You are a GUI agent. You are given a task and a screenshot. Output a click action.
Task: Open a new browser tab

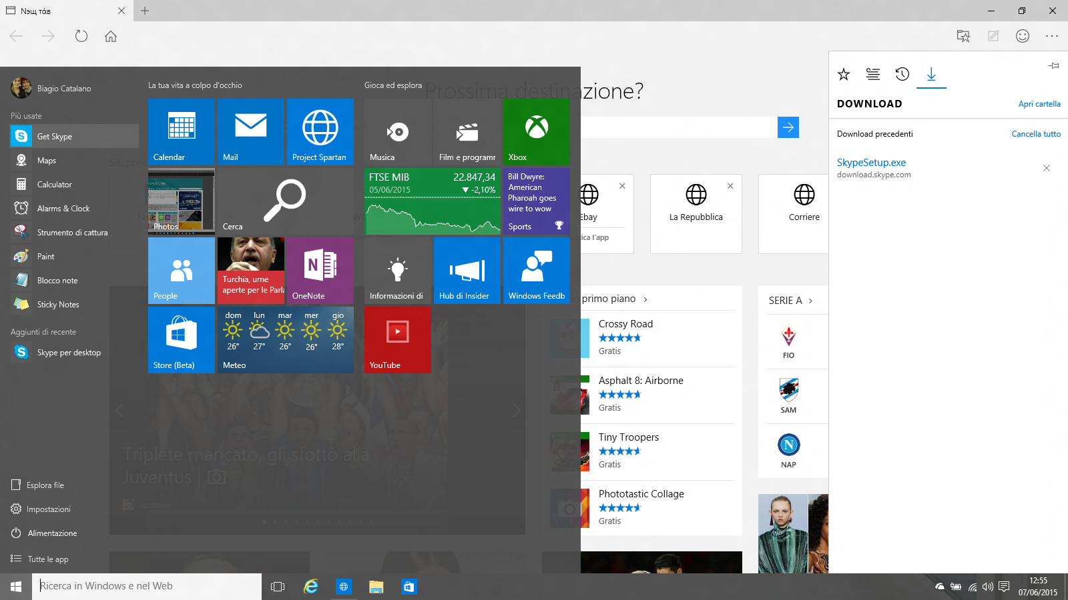[x=145, y=11]
